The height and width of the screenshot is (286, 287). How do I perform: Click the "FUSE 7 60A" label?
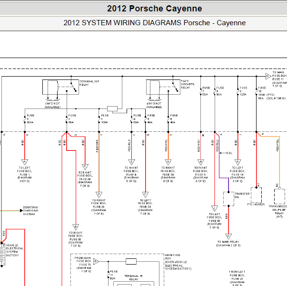point(206,91)
